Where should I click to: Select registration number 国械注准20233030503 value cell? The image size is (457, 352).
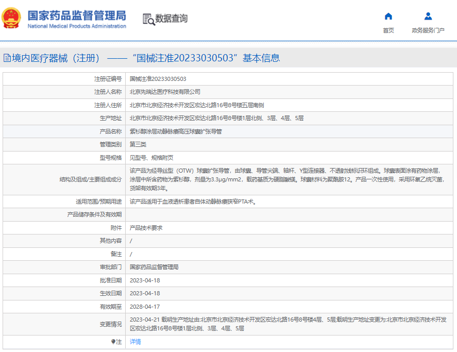tap(158, 79)
